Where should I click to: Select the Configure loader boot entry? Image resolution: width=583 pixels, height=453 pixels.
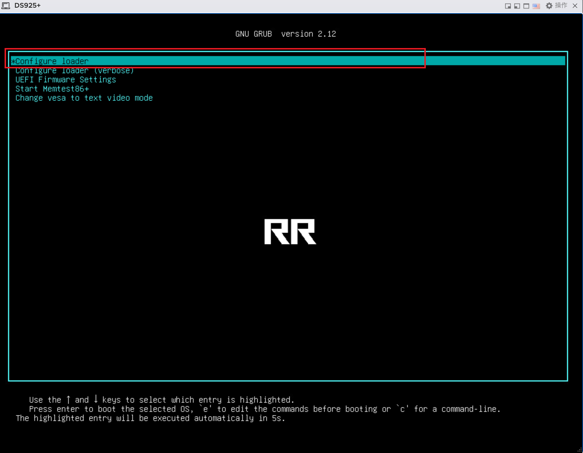click(288, 61)
